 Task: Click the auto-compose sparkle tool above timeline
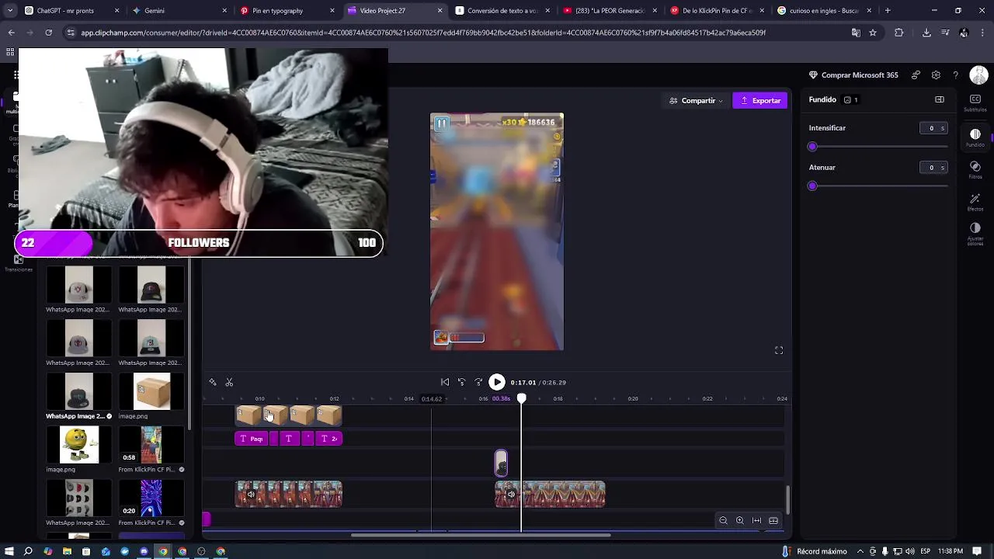point(213,382)
